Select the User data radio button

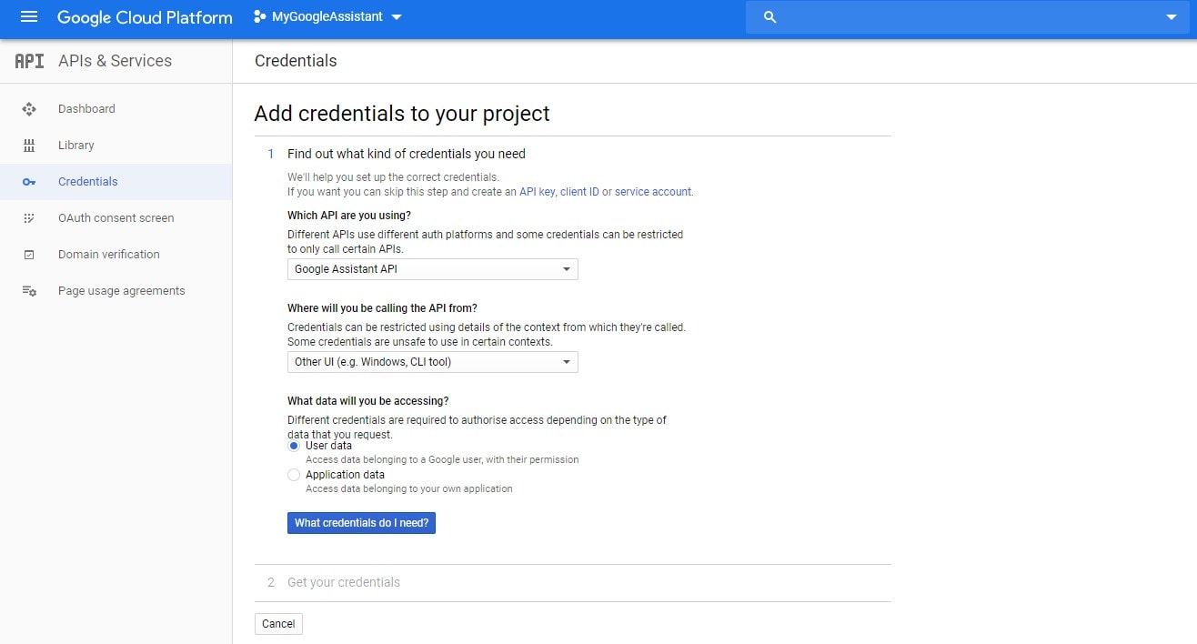[294, 446]
